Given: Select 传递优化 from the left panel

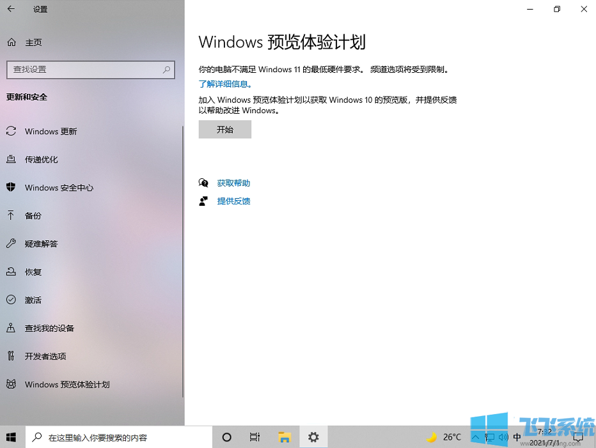Looking at the screenshot, I should click(x=41, y=159).
